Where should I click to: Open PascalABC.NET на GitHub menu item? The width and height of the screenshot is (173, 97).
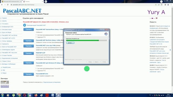(x=9, y=35)
